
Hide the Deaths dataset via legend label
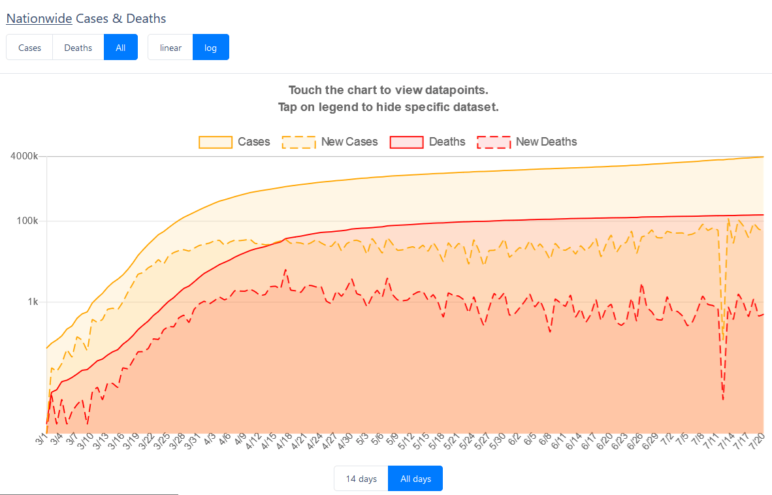pyautogui.click(x=447, y=142)
